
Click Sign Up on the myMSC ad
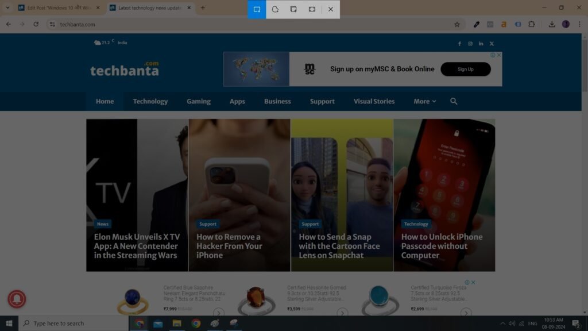(465, 69)
